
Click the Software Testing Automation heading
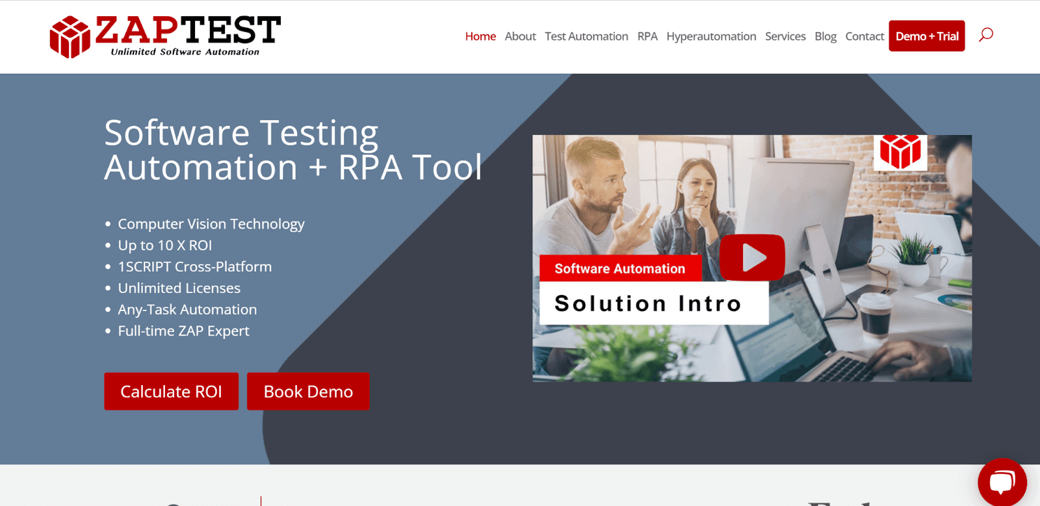[x=292, y=150]
